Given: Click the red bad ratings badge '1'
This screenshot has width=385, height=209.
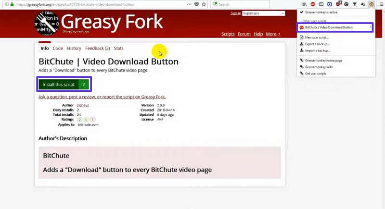Looking at the screenshot, I should [x=92, y=120].
